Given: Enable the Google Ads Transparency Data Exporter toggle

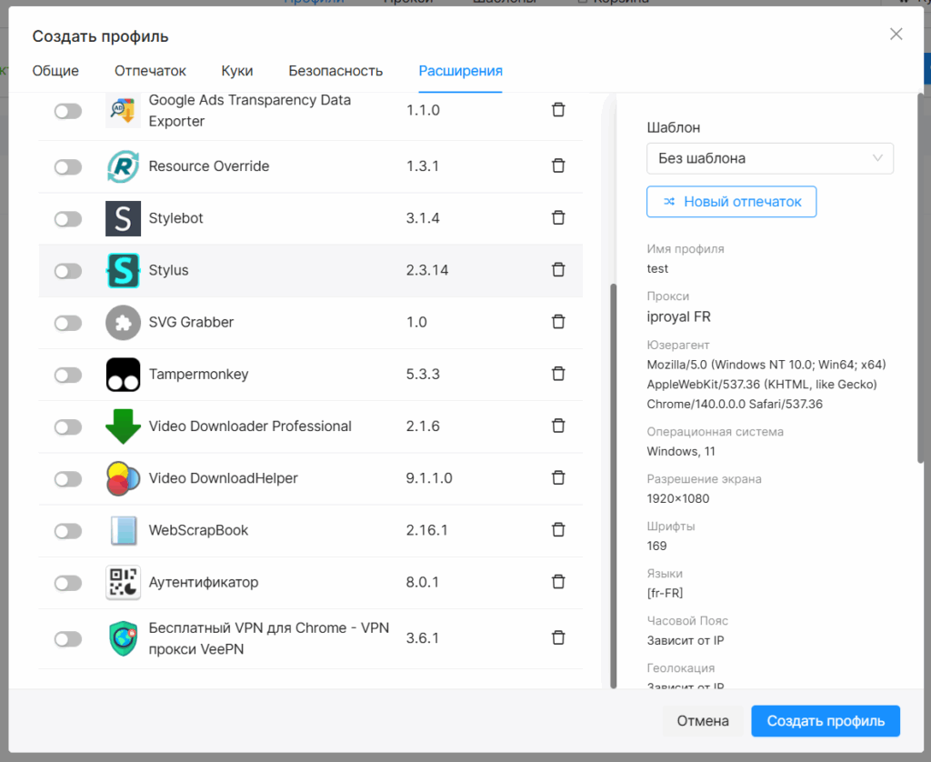Looking at the screenshot, I should pyautogui.click(x=68, y=111).
